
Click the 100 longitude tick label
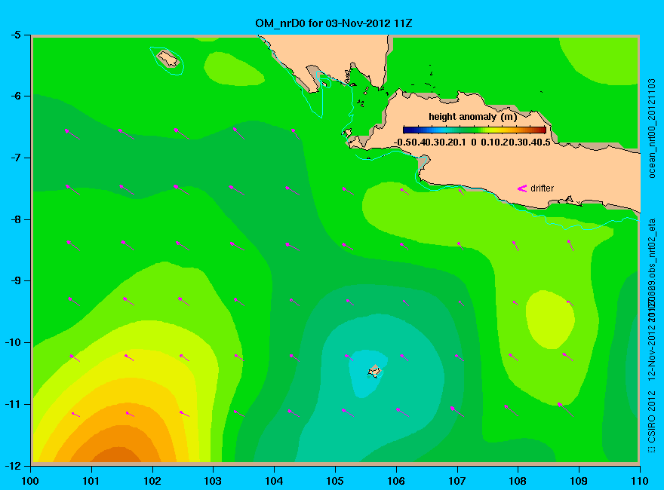30,481
